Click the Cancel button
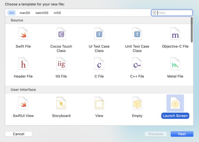 [x=19, y=134]
